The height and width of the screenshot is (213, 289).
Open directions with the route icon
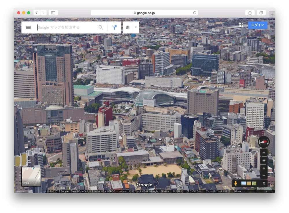point(114,27)
